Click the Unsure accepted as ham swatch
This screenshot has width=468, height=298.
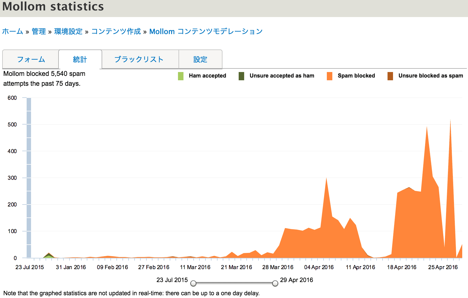(241, 76)
